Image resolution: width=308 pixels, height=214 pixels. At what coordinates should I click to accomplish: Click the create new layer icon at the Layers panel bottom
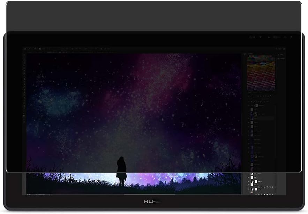270,194
